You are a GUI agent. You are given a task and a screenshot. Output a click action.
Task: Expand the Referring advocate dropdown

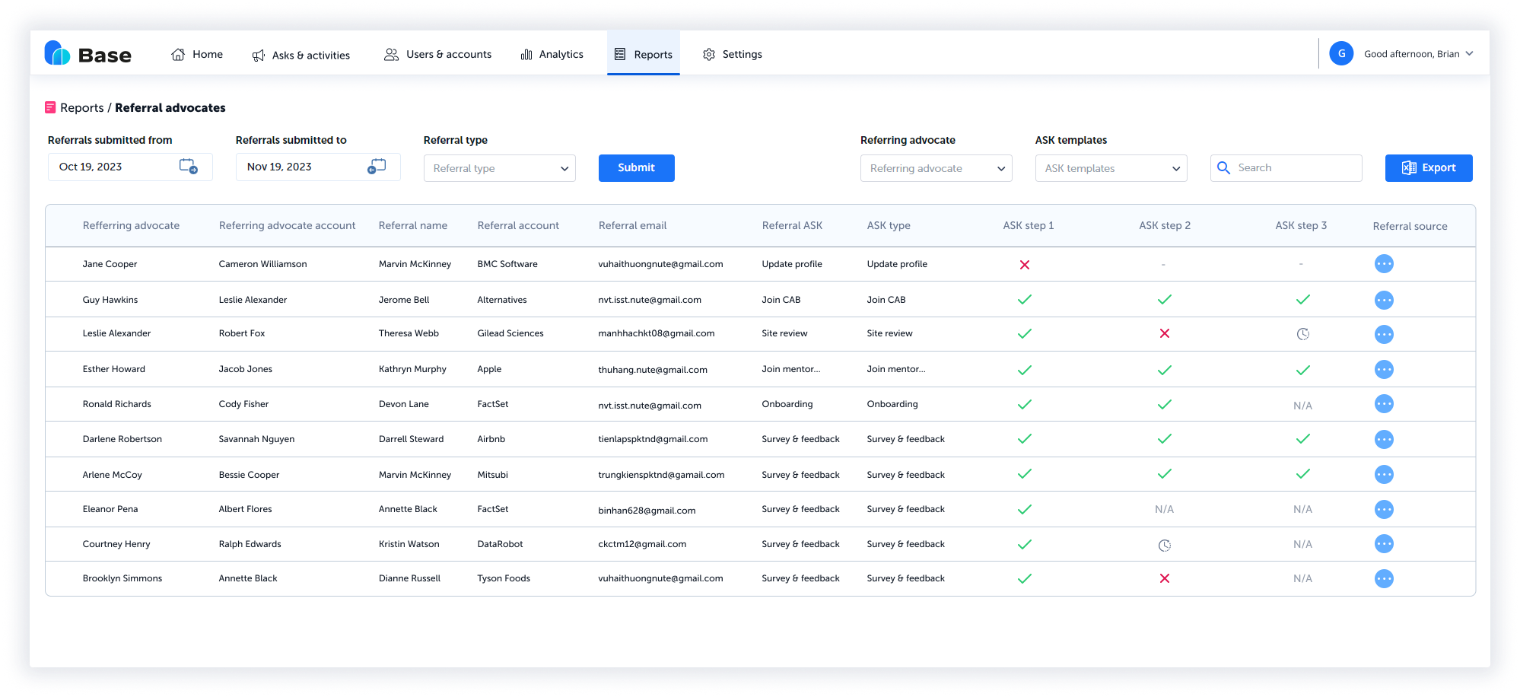pyautogui.click(x=936, y=168)
